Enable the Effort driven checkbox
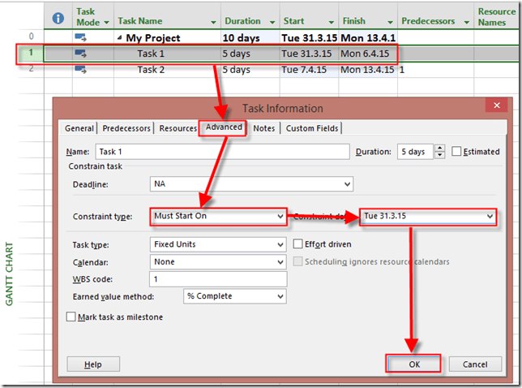Viewport: 522px width, 388px height. (298, 244)
